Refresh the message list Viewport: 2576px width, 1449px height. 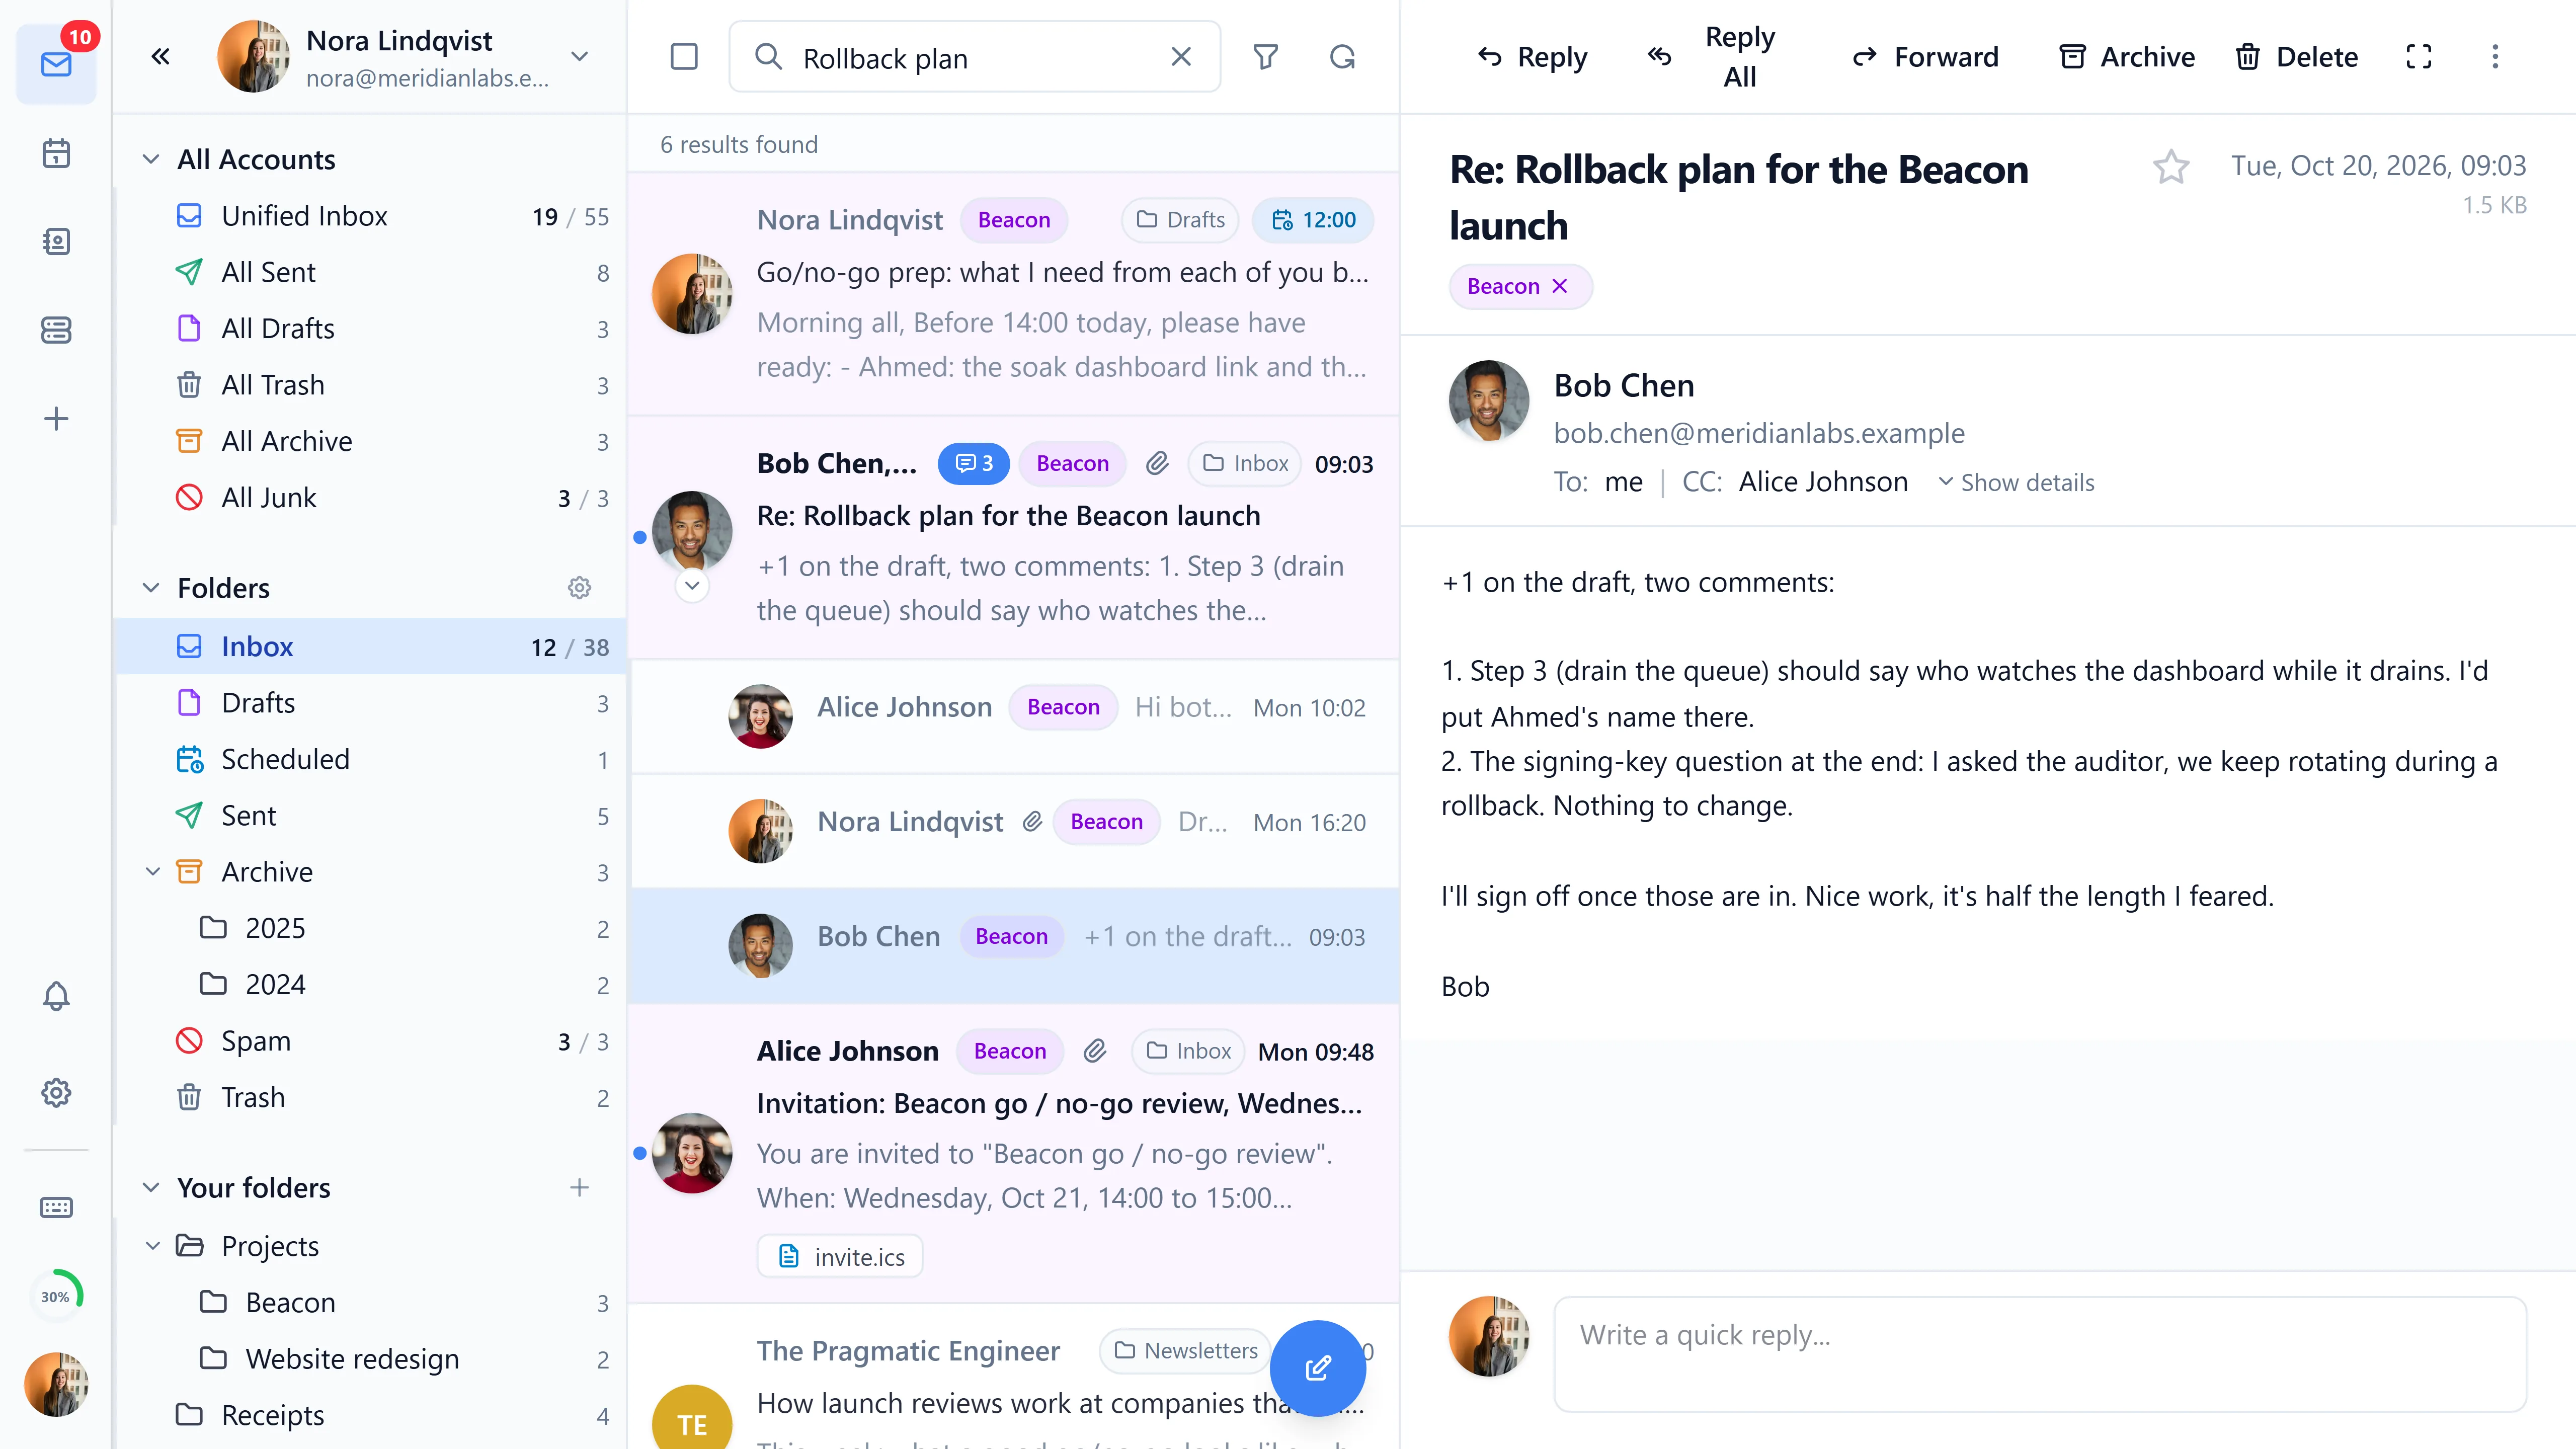(1343, 57)
